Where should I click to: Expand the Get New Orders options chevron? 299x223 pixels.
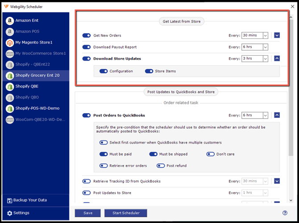pyautogui.click(x=277, y=36)
